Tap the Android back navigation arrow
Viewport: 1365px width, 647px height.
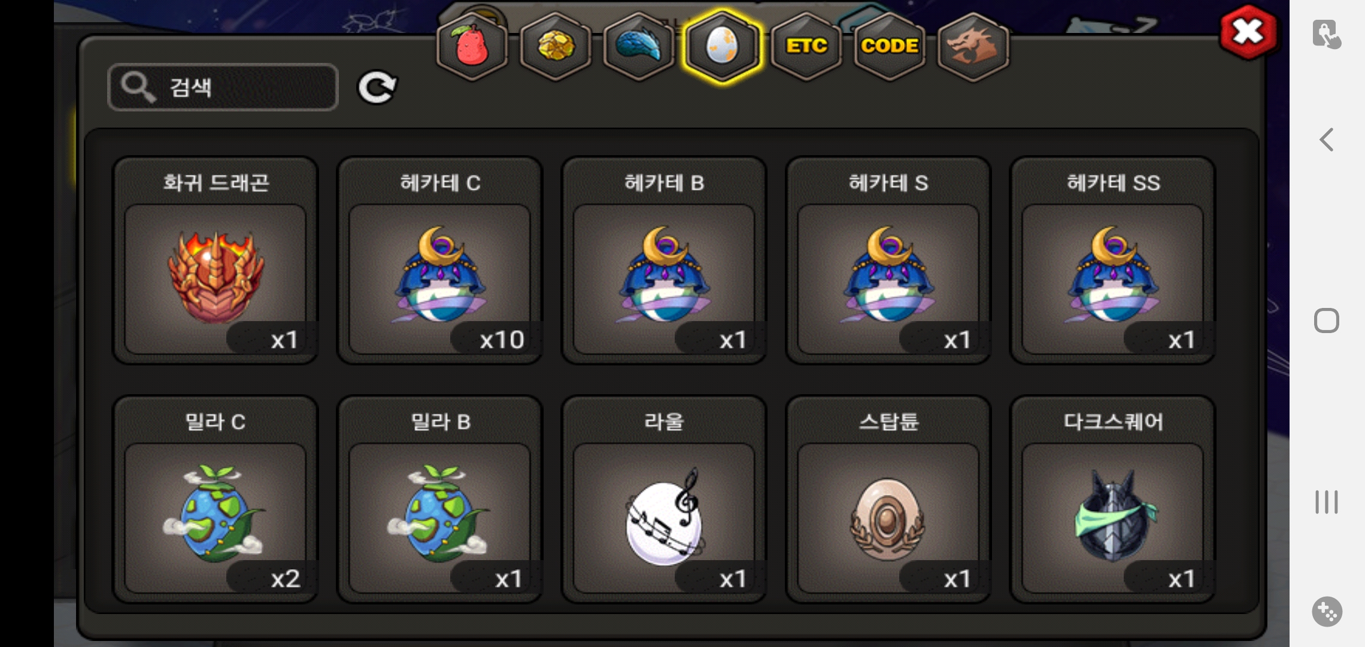tap(1327, 140)
